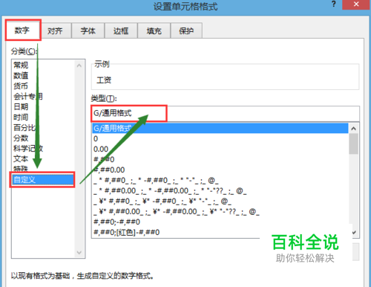
Task: Switch to the 边框 tab
Action: tap(121, 30)
